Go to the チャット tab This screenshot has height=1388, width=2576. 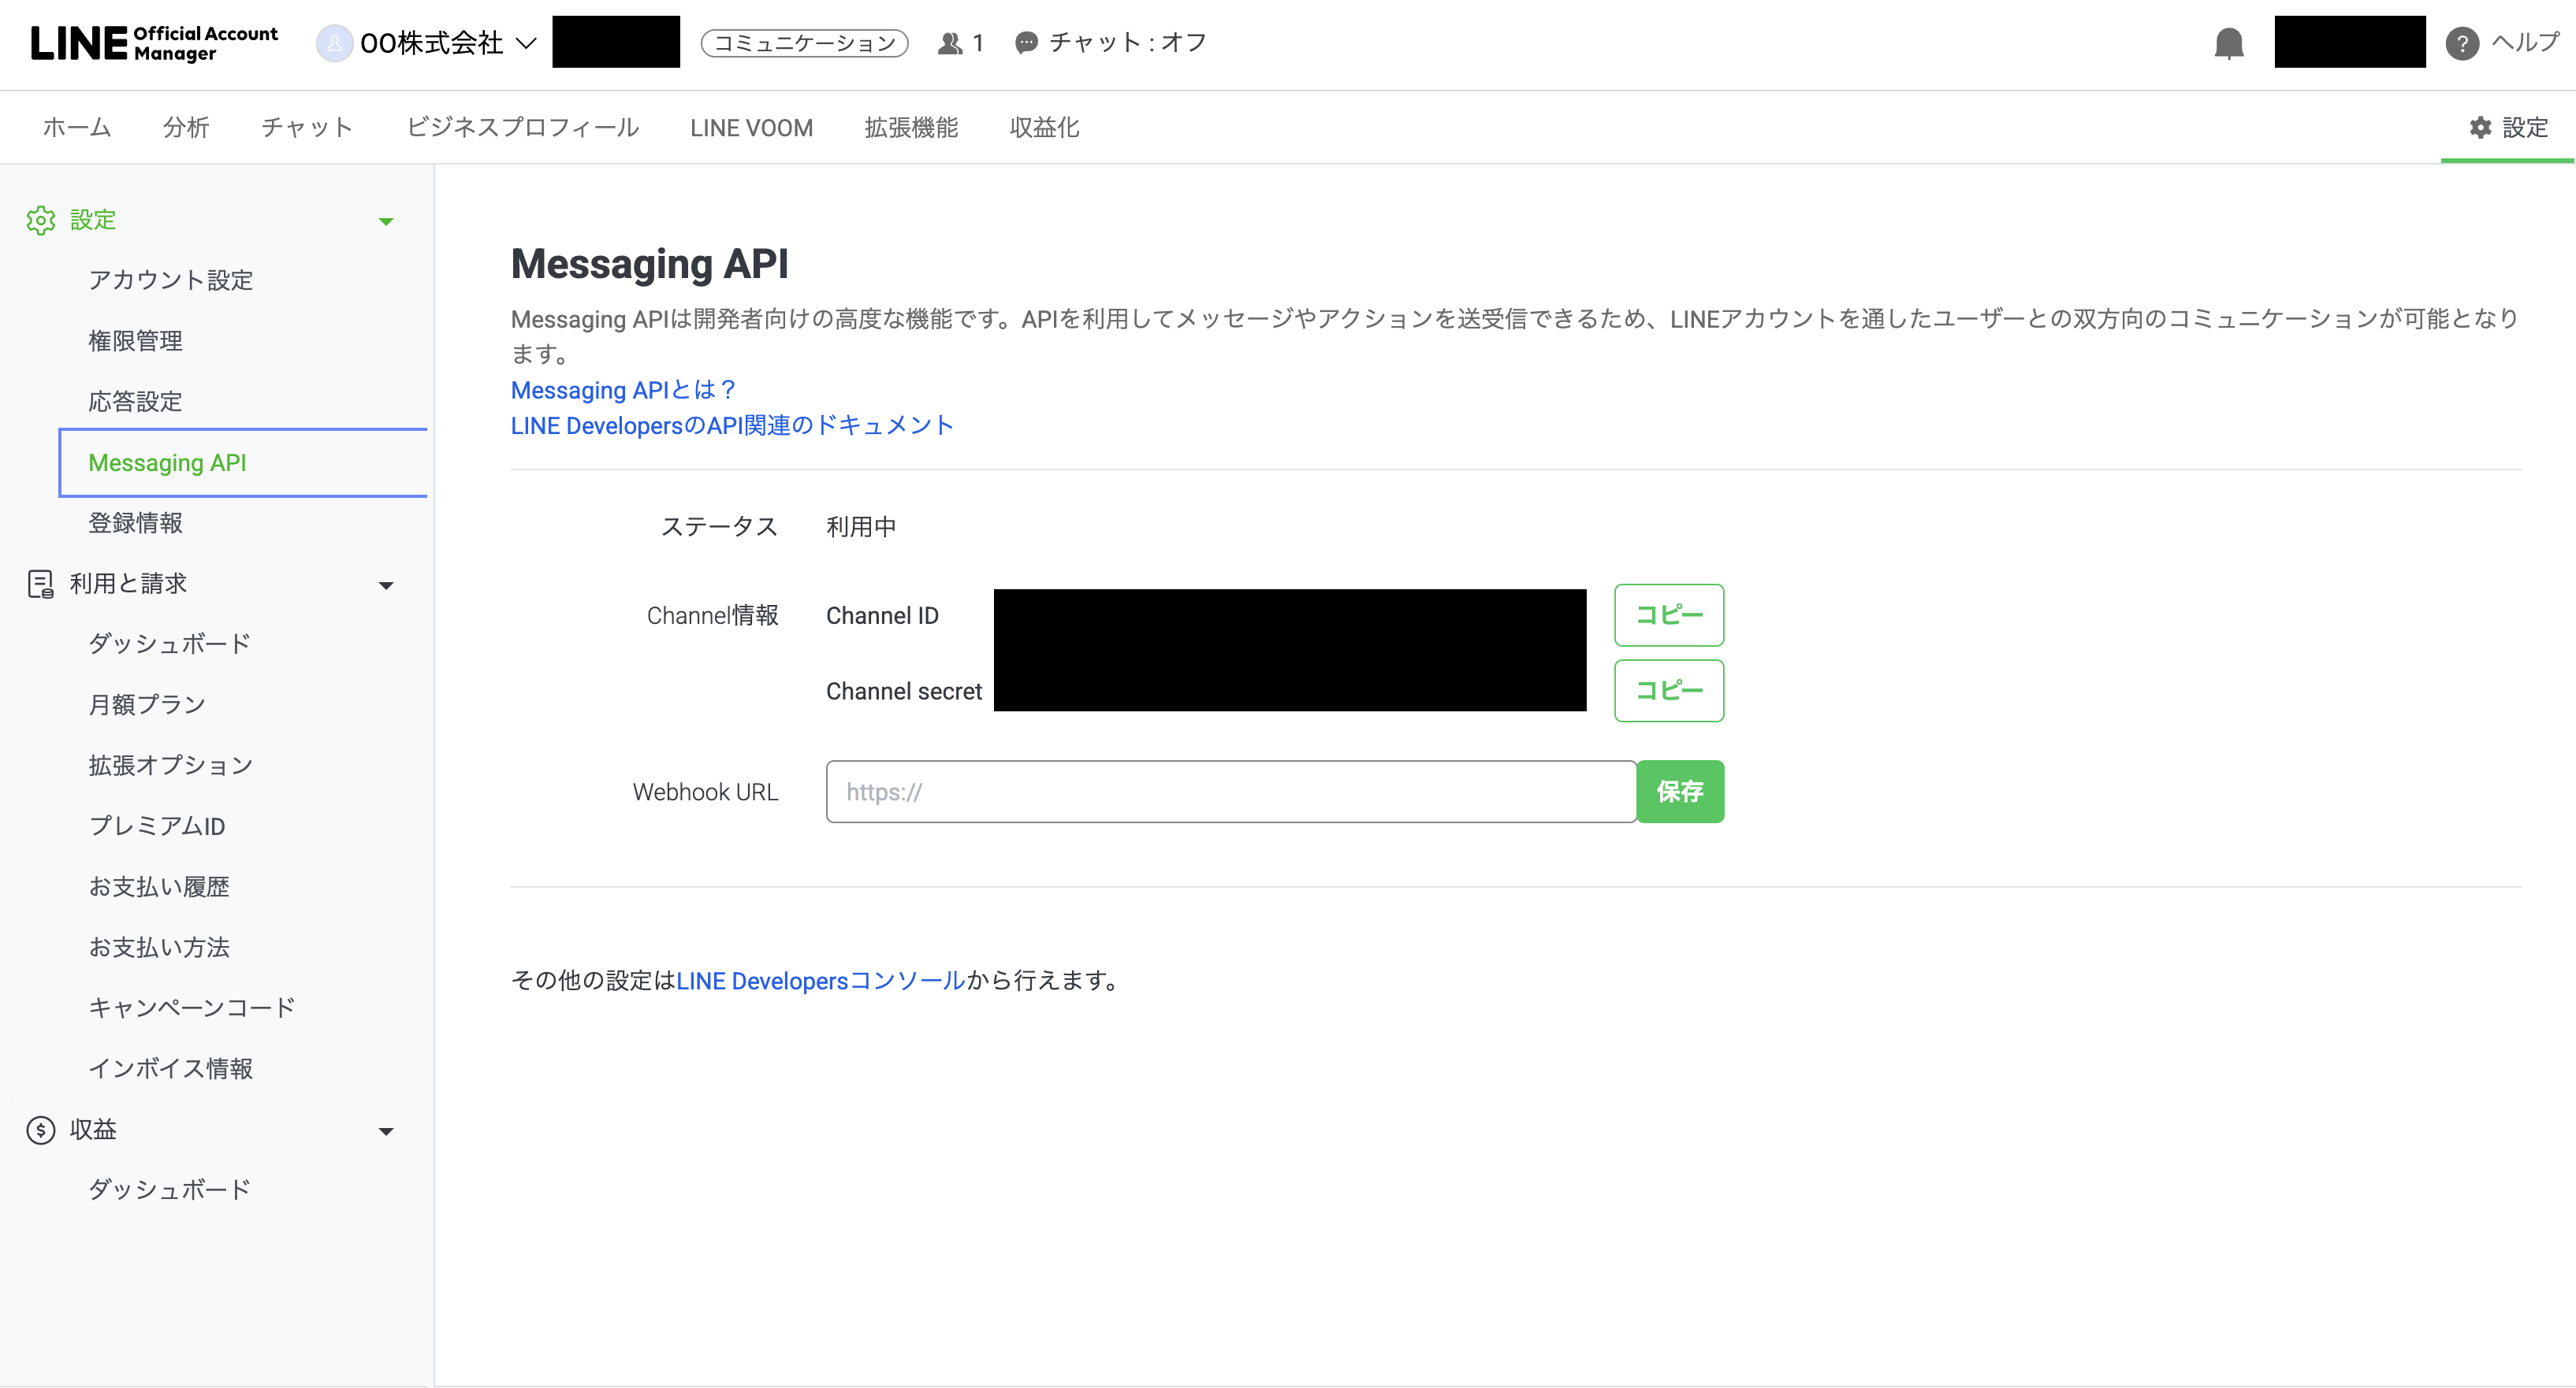(308, 127)
